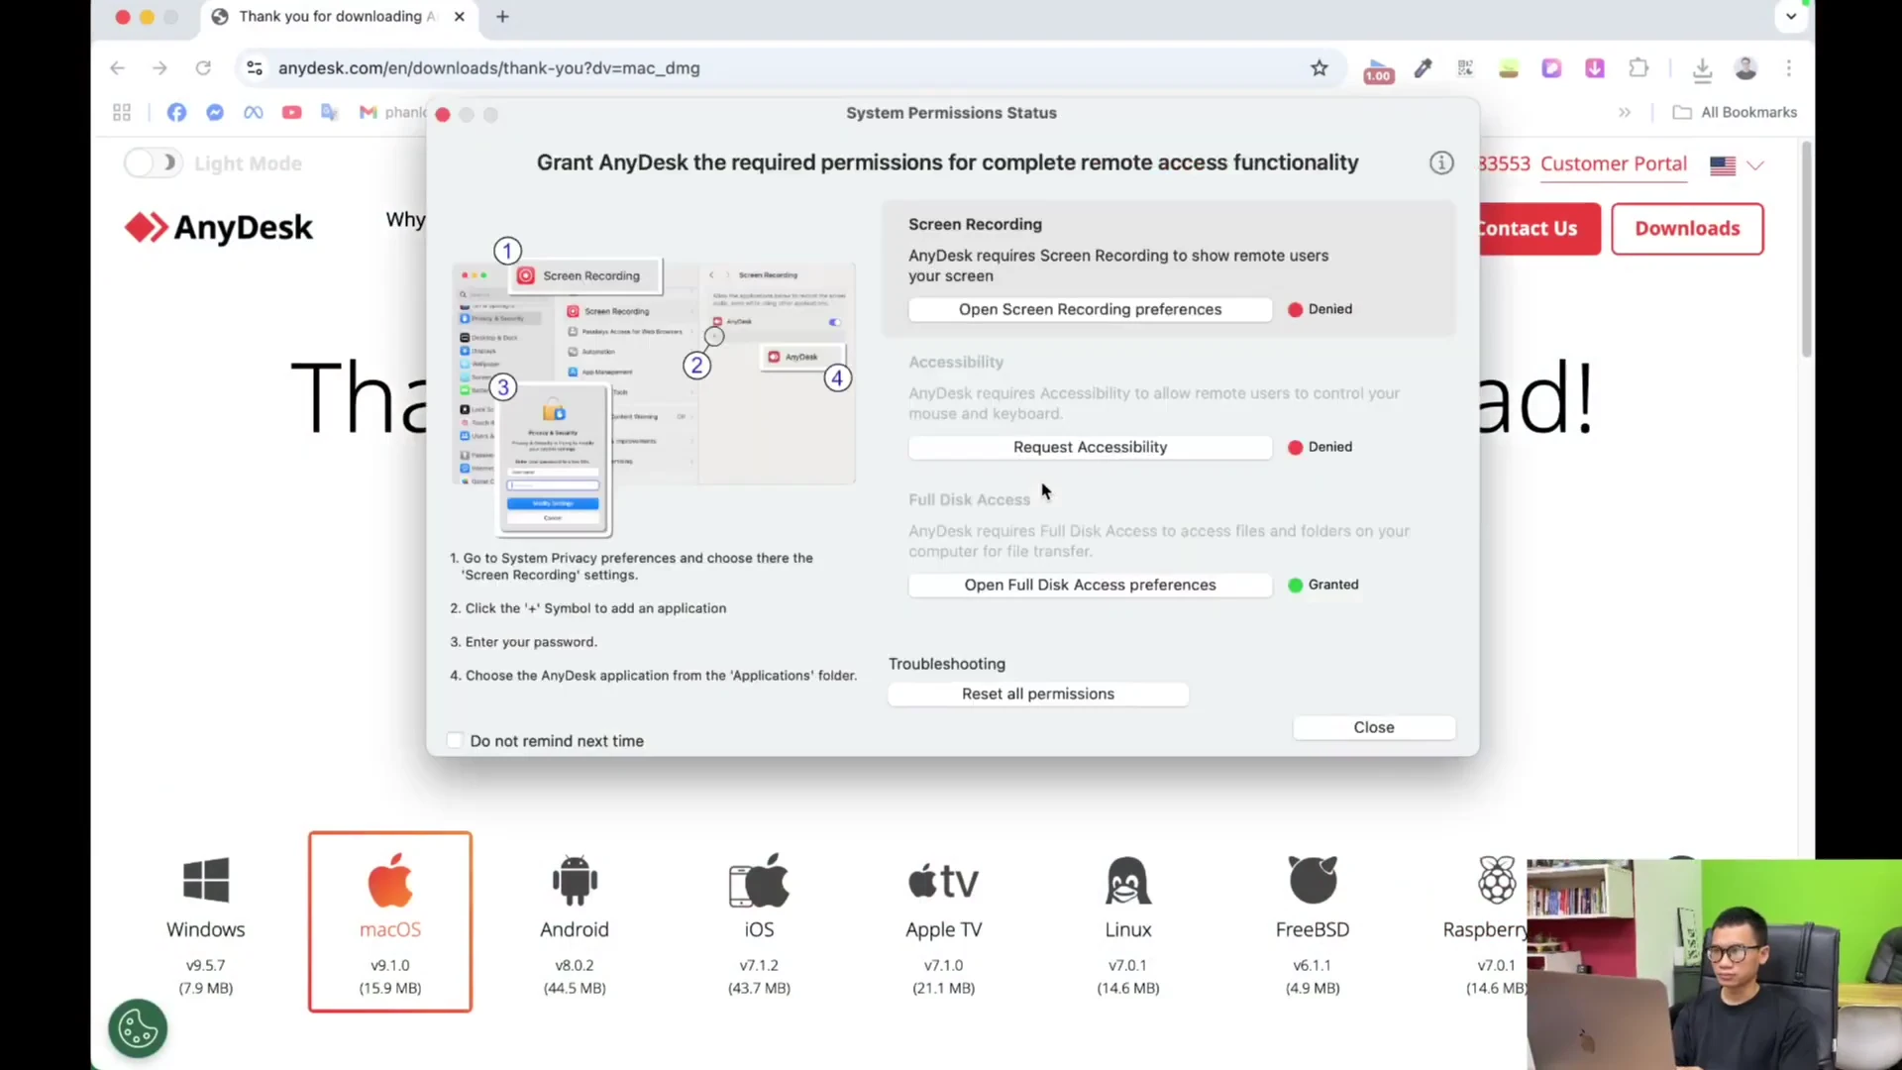Select the Windows download icon
The width and height of the screenshot is (1902, 1070).
pyautogui.click(x=206, y=880)
